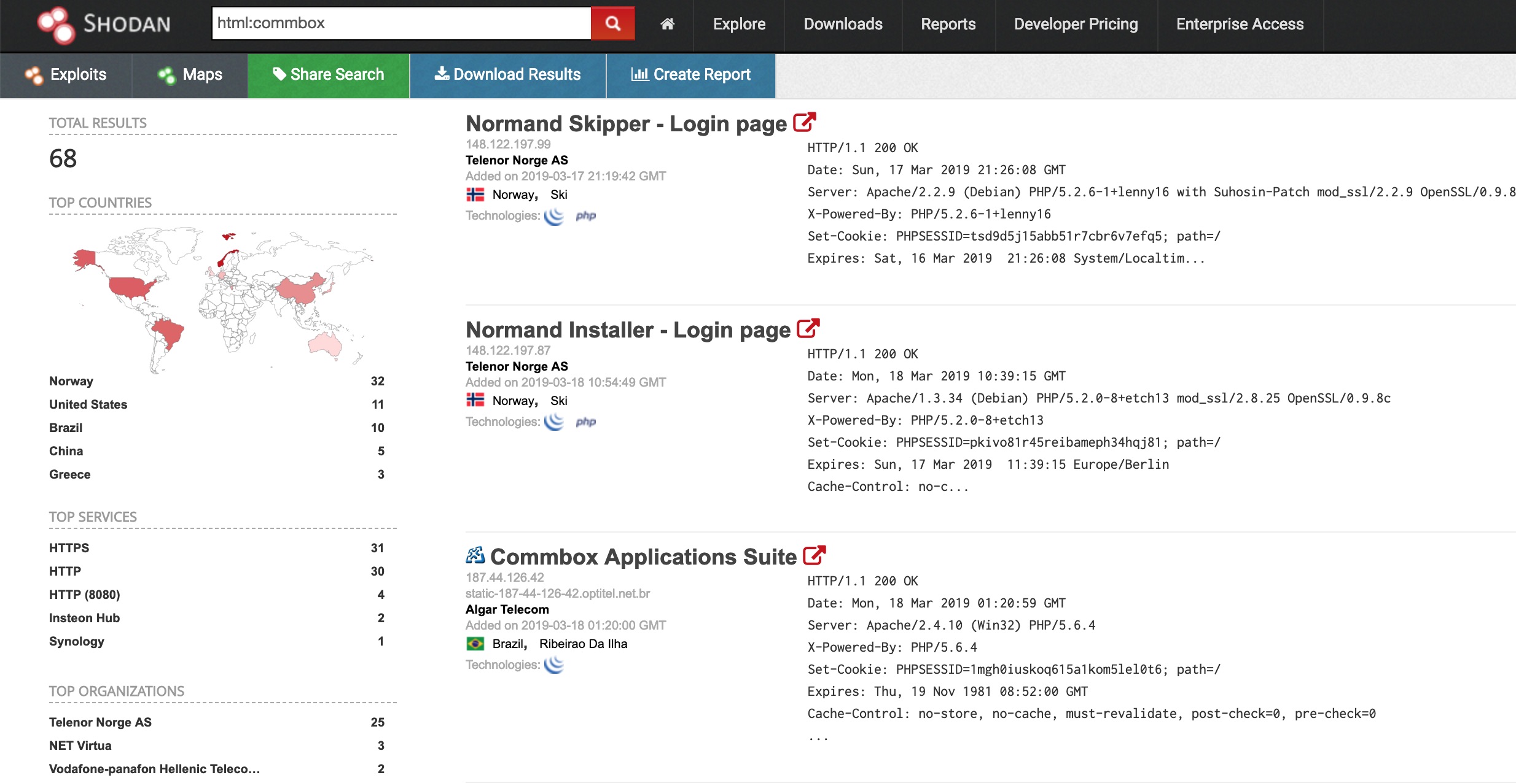The height and width of the screenshot is (783, 1516).
Task: Filter by United States in top countries
Action: pos(88,404)
